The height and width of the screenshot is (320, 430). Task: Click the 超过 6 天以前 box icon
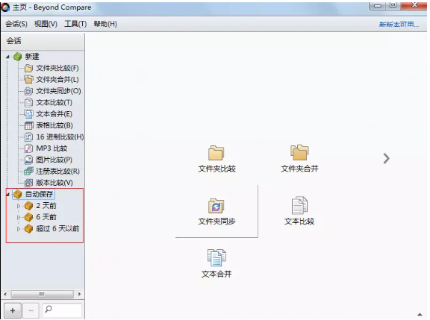[x=28, y=228]
